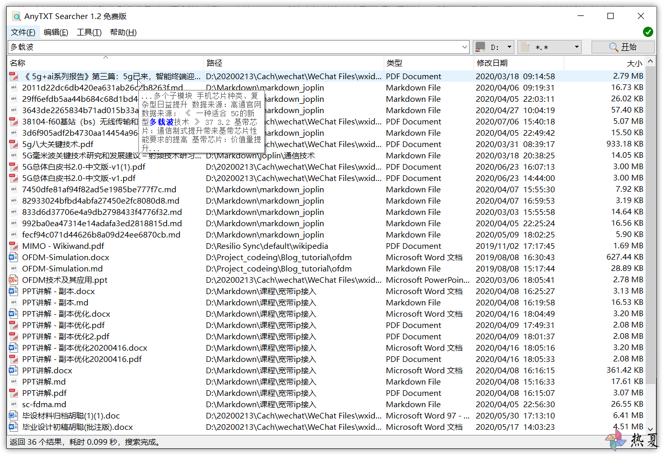Open the 文件(F) menu
Viewport: 663px width, 455px height.
tap(23, 32)
